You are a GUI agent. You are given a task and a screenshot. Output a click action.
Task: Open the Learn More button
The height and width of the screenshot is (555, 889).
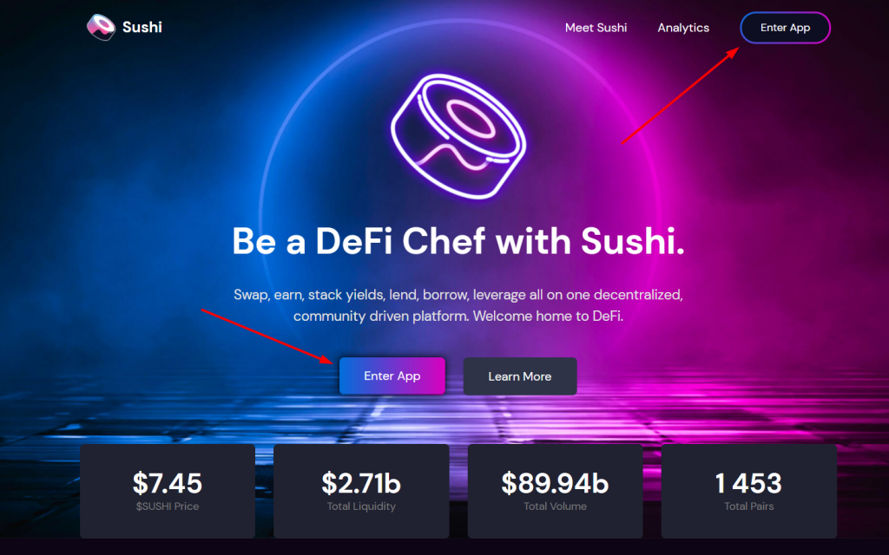click(x=520, y=376)
